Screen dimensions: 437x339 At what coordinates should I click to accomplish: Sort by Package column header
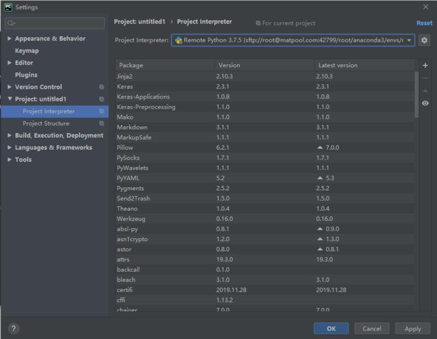click(x=165, y=65)
